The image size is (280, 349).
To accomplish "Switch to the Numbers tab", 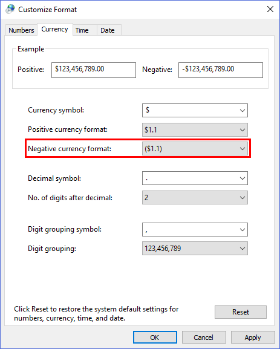I will click(21, 30).
